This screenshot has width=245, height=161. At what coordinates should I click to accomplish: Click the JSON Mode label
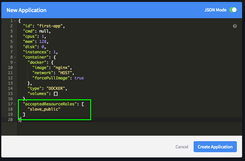(x=215, y=10)
